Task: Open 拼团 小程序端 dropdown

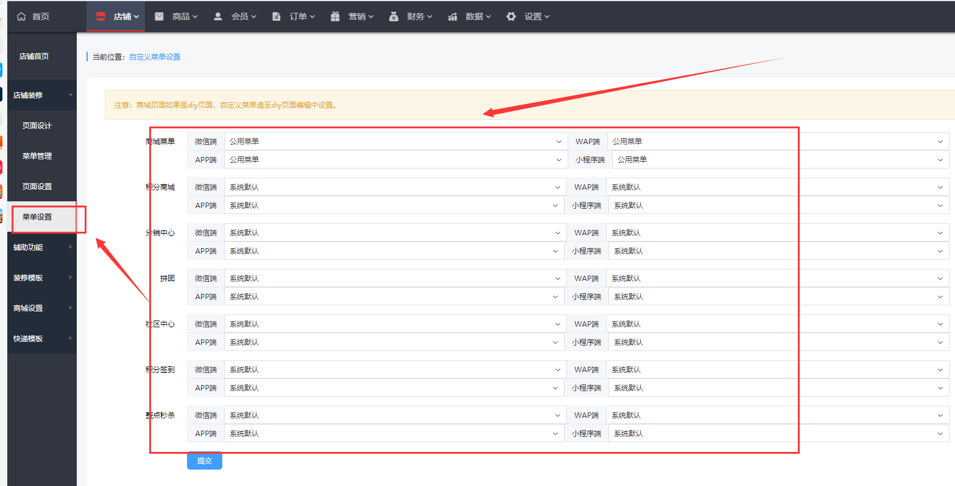Action: click(778, 296)
